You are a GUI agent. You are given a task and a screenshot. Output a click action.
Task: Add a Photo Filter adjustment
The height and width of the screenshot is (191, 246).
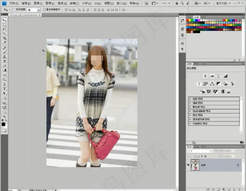pos(225,84)
